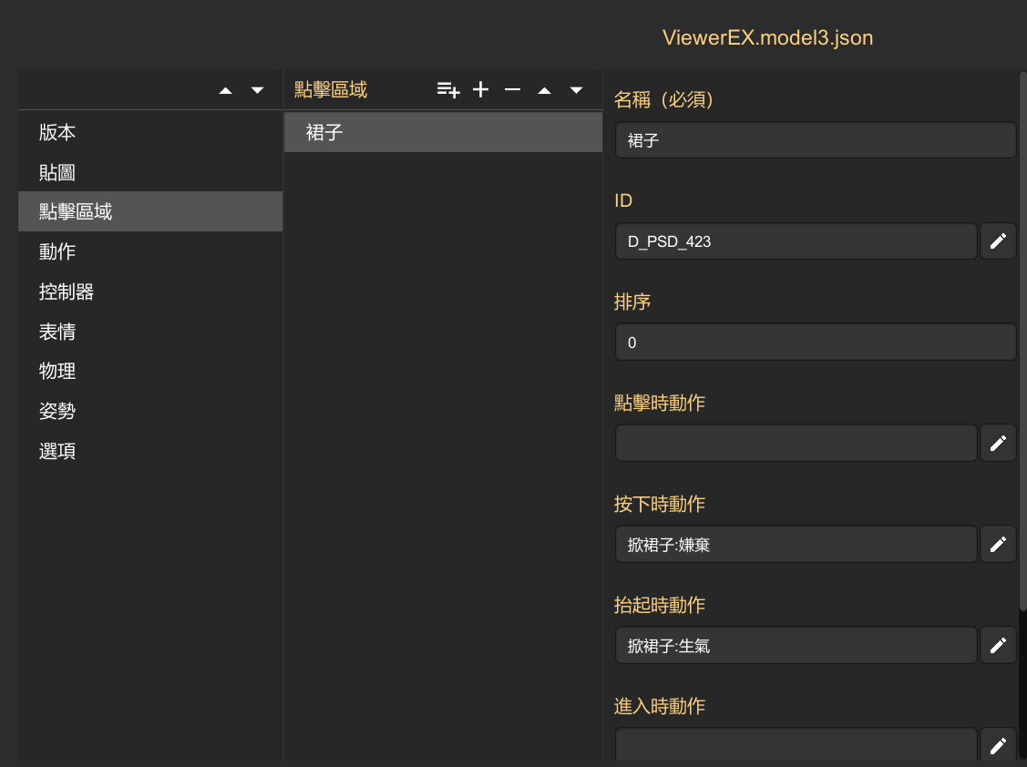Click pencil icon beside 進入時動作 field

click(998, 745)
